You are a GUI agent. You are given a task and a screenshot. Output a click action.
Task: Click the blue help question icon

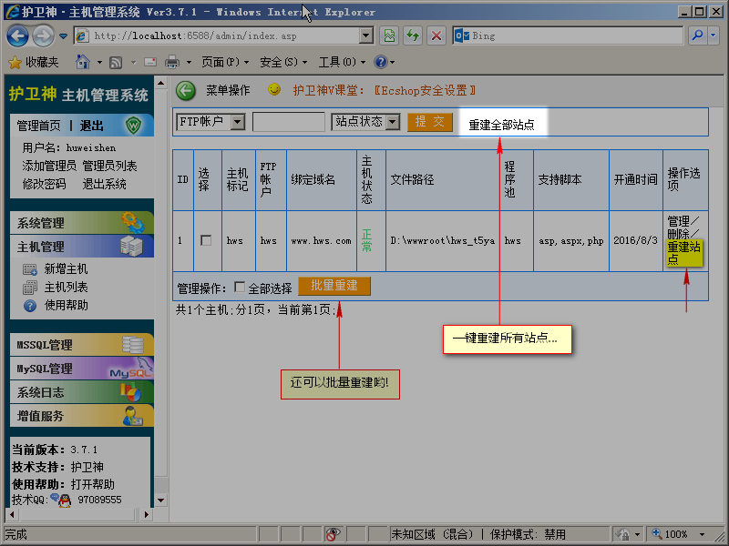point(380,62)
